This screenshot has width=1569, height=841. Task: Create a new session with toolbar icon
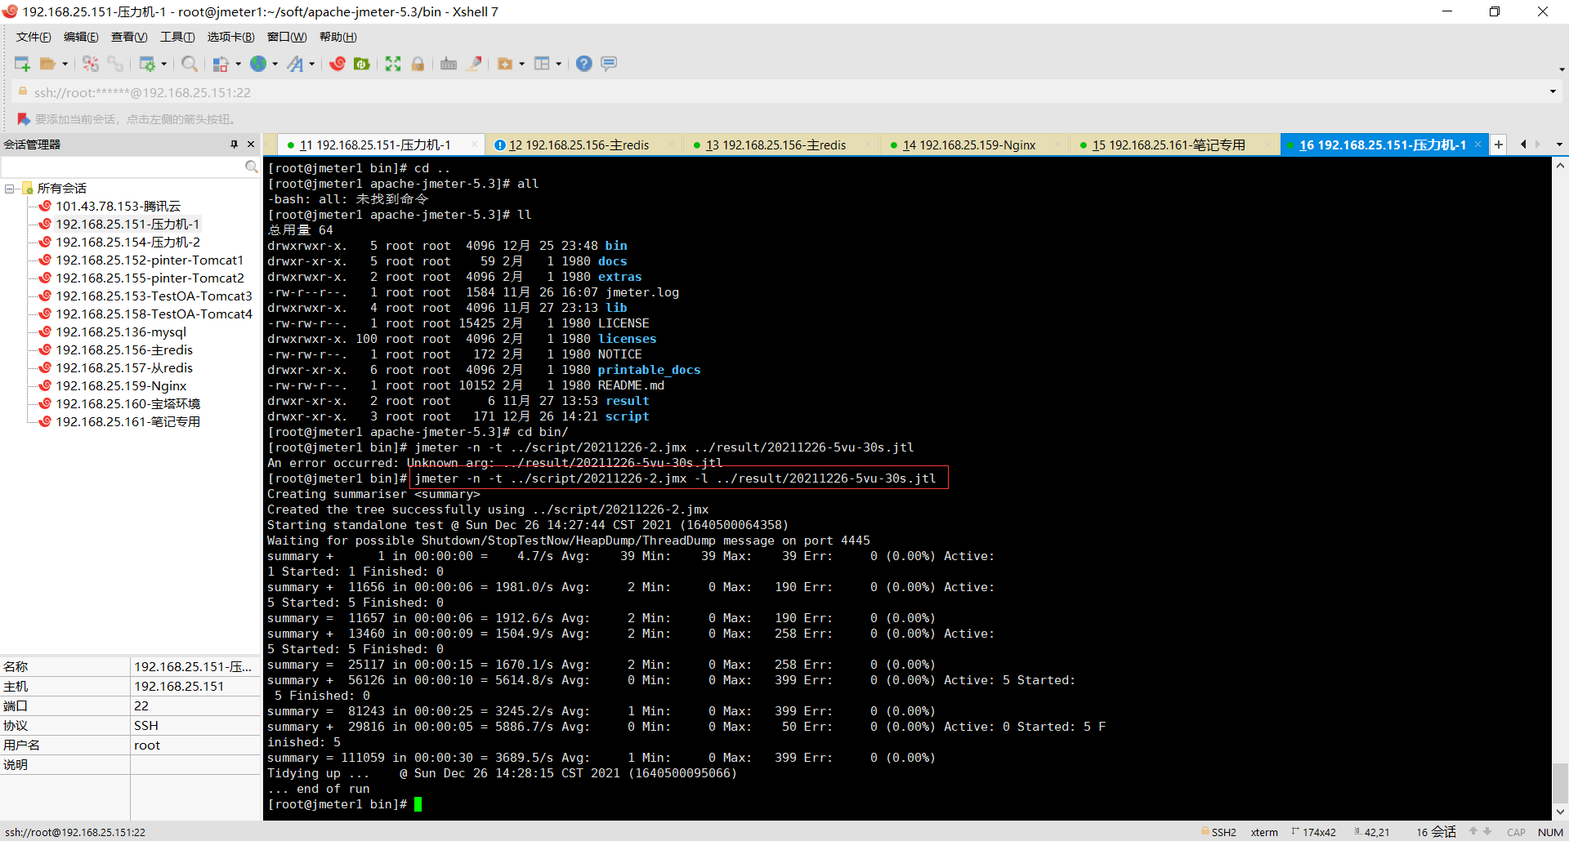coord(22,64)
